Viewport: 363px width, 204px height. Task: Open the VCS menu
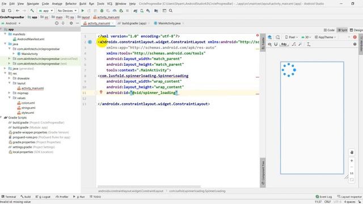pos(109,4)
